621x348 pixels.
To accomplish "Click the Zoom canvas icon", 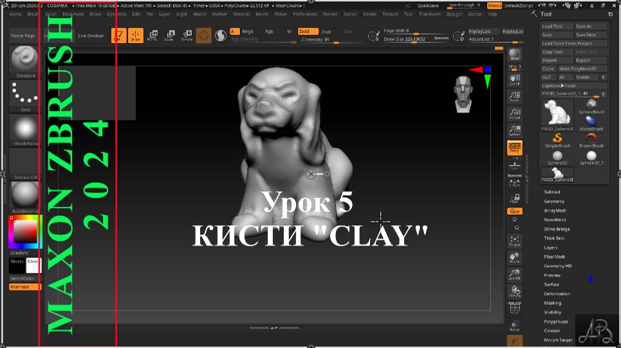I will (x=514, y=97).
